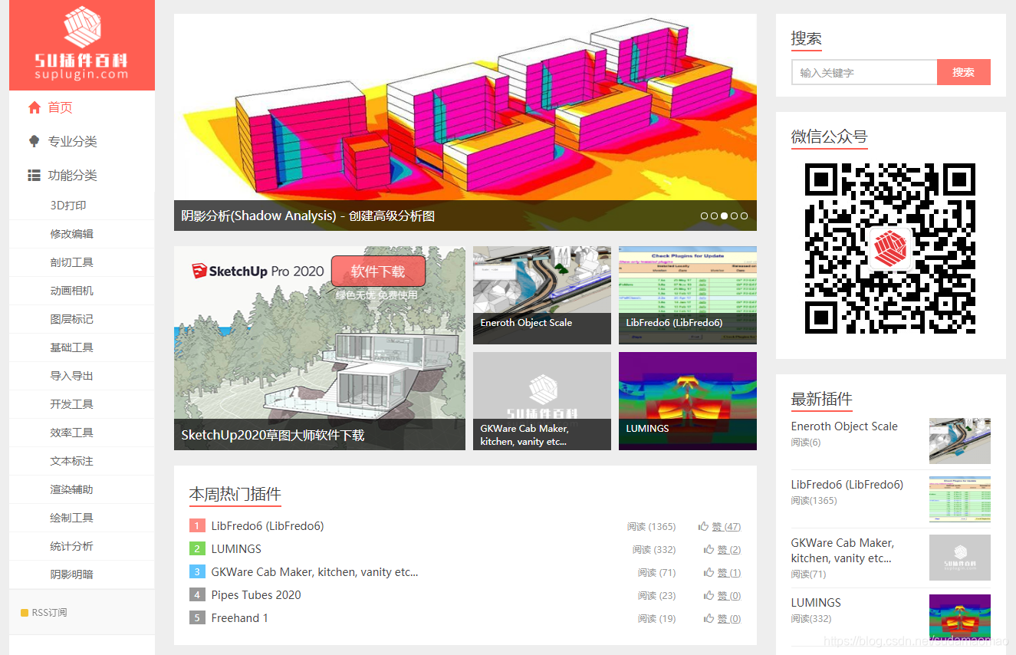Click Eneroth thumbnail in 最新插件
This screenshot has height=655, width=1016.
tap(960, 441)
